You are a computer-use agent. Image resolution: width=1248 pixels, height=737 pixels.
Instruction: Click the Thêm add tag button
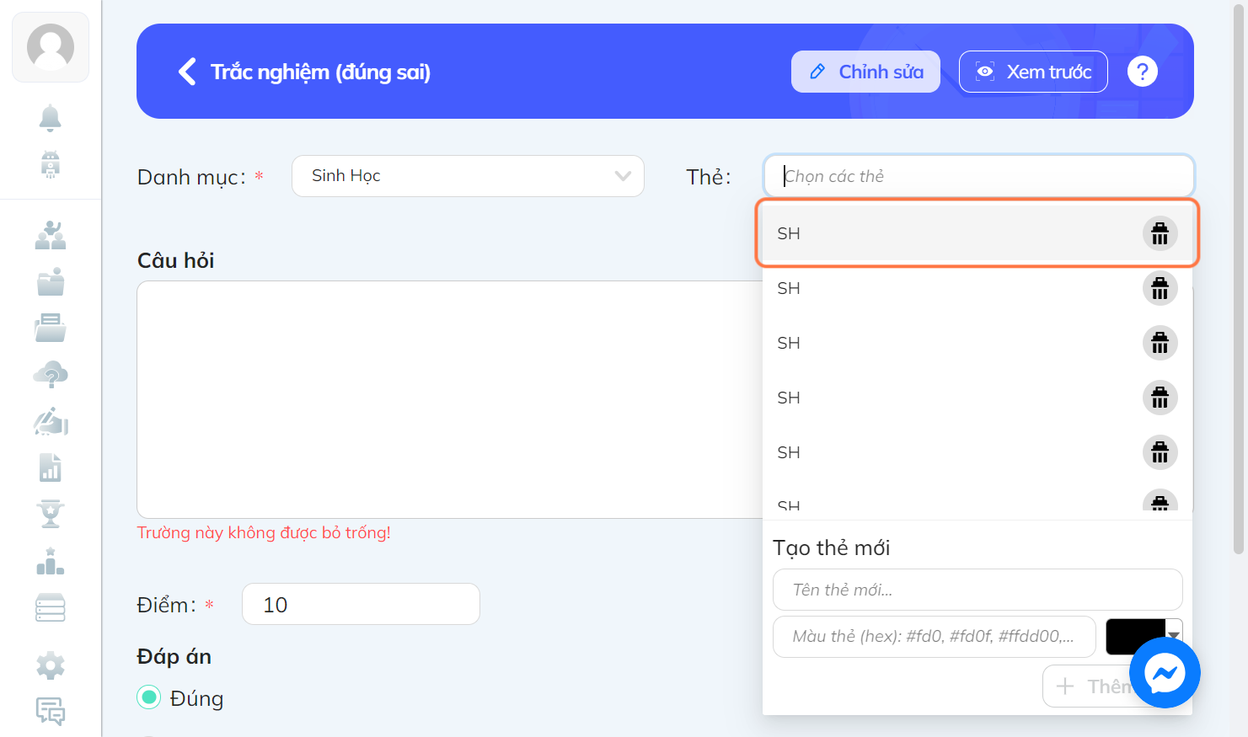(1087, 686)
